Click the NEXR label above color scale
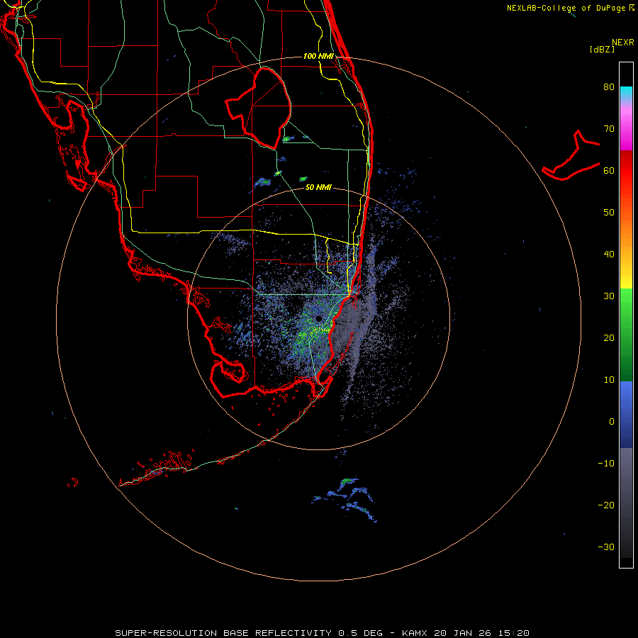Image resolution: width=638 pixels, height=638 pixels. tap(623, 43)
